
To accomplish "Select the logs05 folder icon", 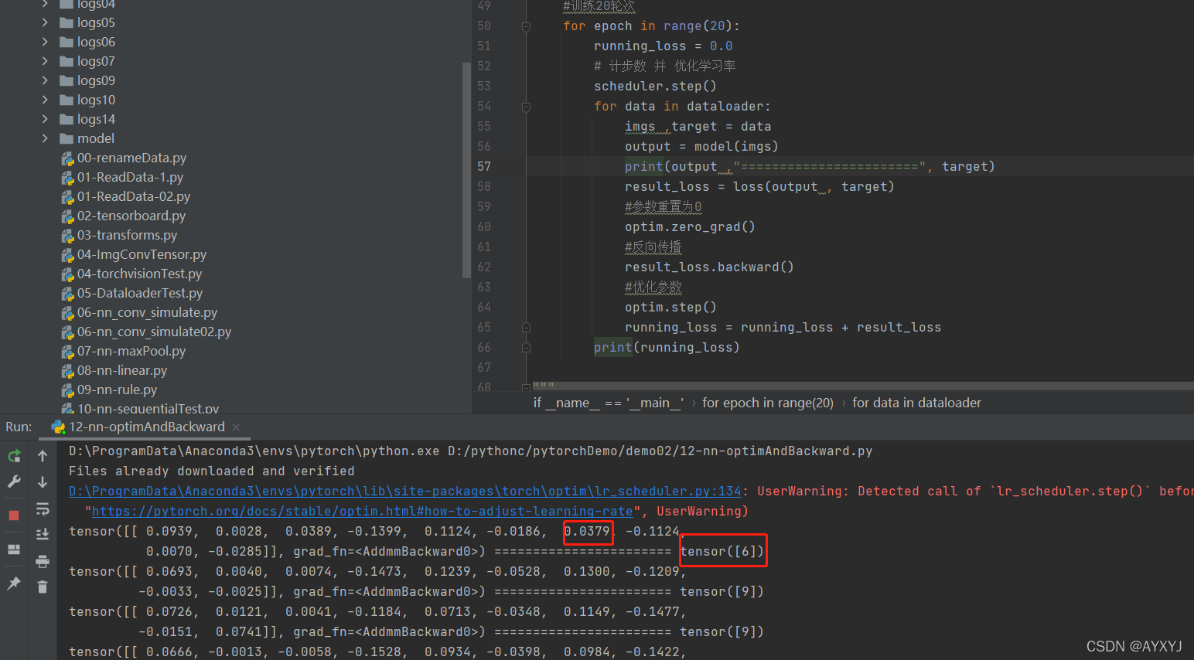I will coord(67,22).
